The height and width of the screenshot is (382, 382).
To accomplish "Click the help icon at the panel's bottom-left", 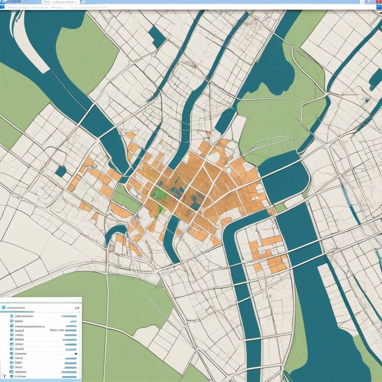I will click(x=4, y=376).
